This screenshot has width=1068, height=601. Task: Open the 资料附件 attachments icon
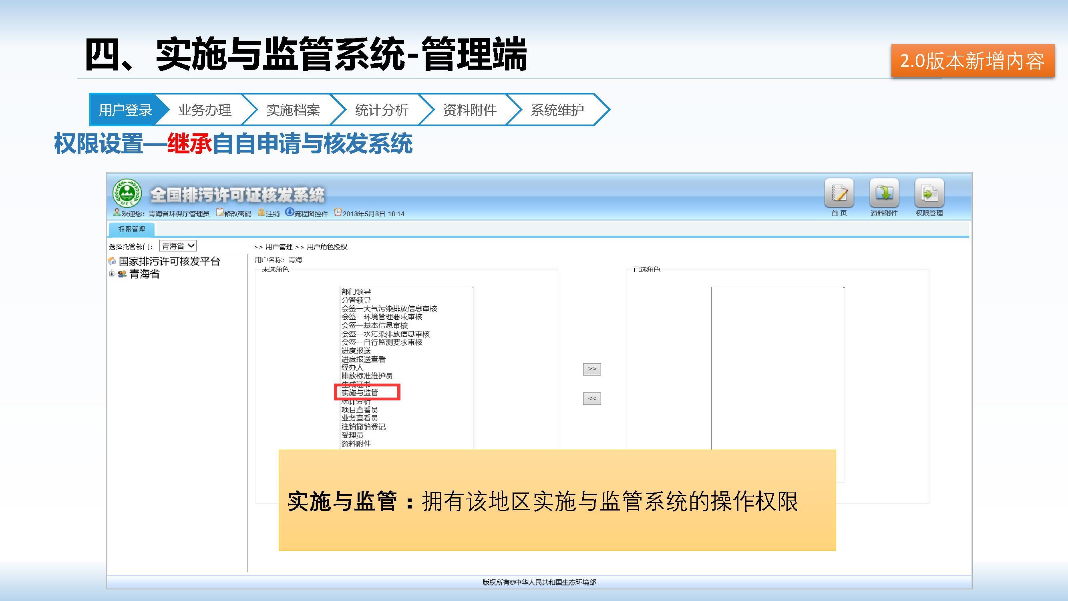[884, 193]
